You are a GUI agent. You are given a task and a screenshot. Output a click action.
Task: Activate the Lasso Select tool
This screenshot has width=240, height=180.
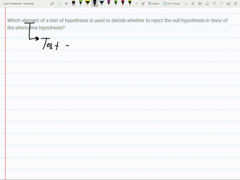click(x=59, y=3)
